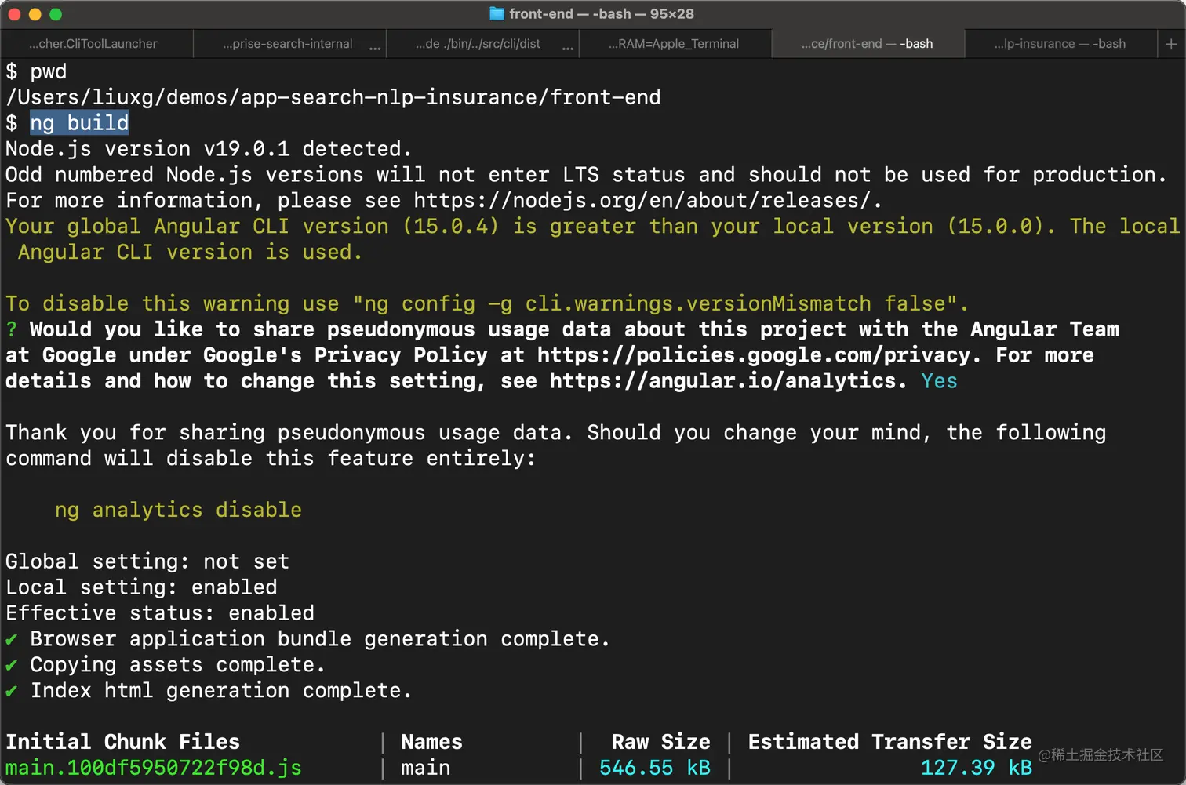Click checkmark beside Index html generation complete
Viewport: 1186px width, 785px height.
coord(12,692)
